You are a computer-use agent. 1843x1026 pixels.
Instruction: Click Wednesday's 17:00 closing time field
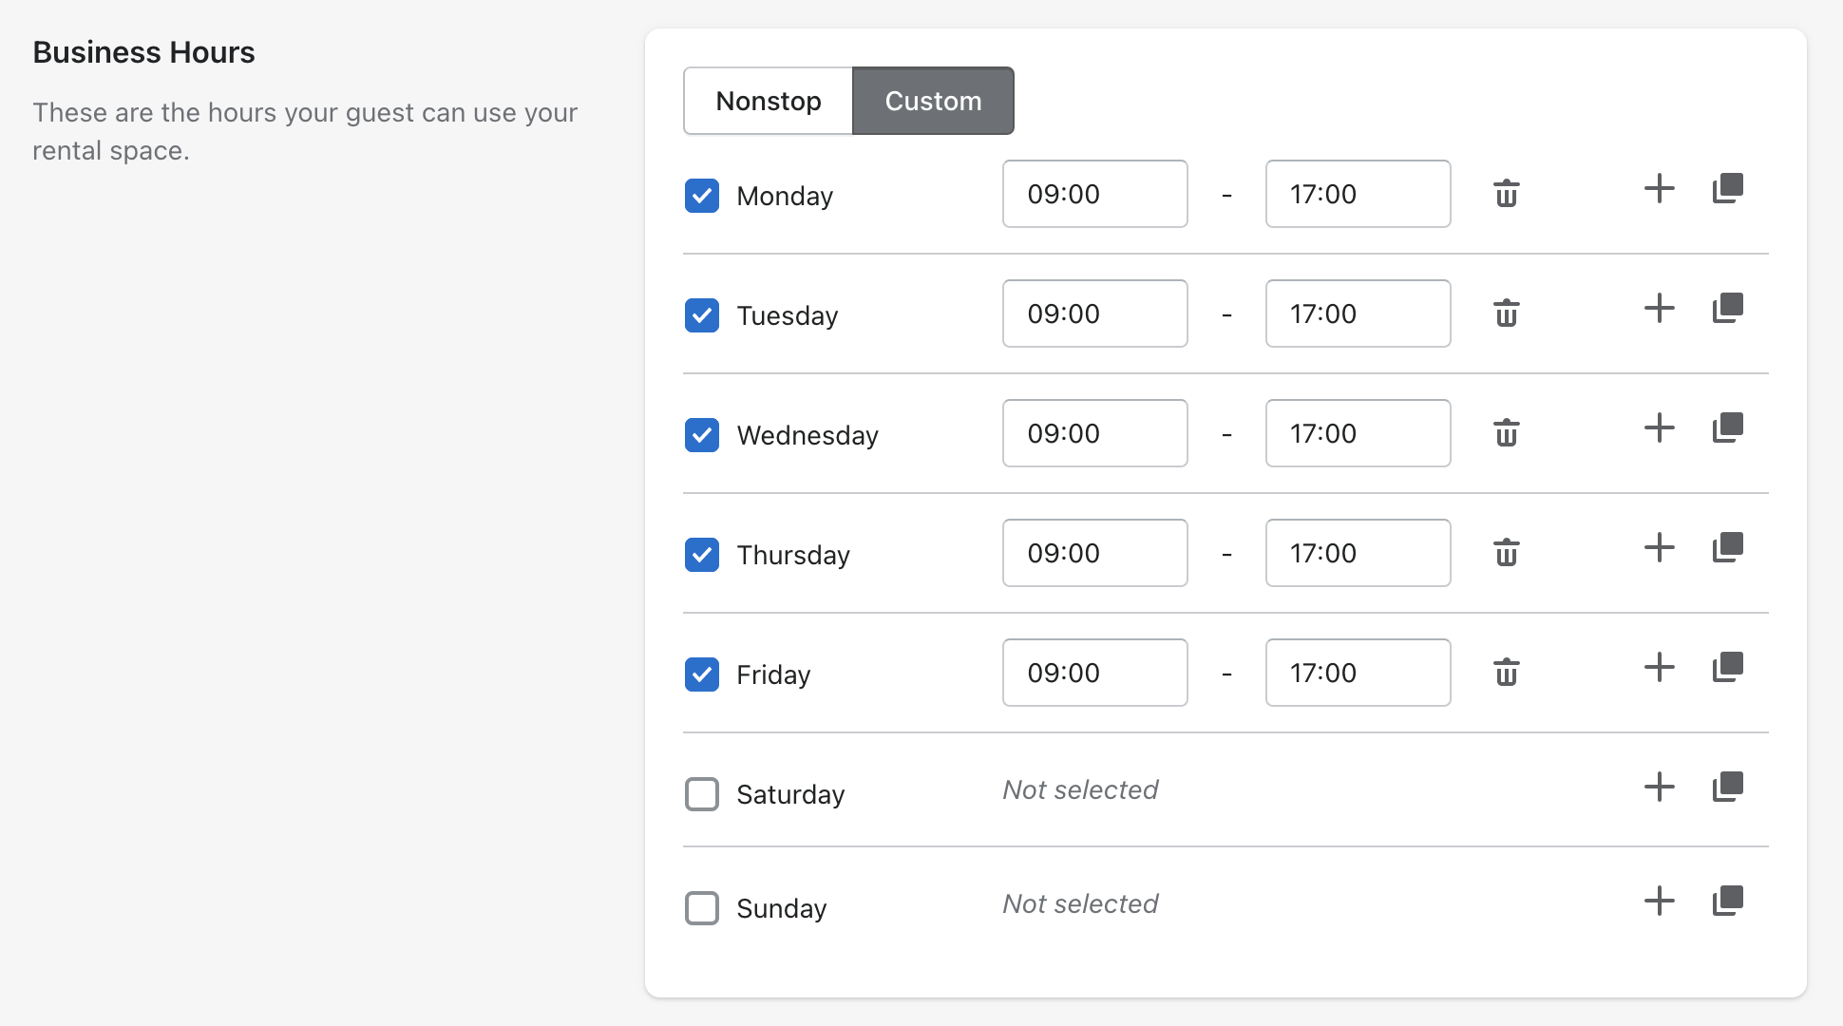pyautogui.click(x=1357, y=433)
